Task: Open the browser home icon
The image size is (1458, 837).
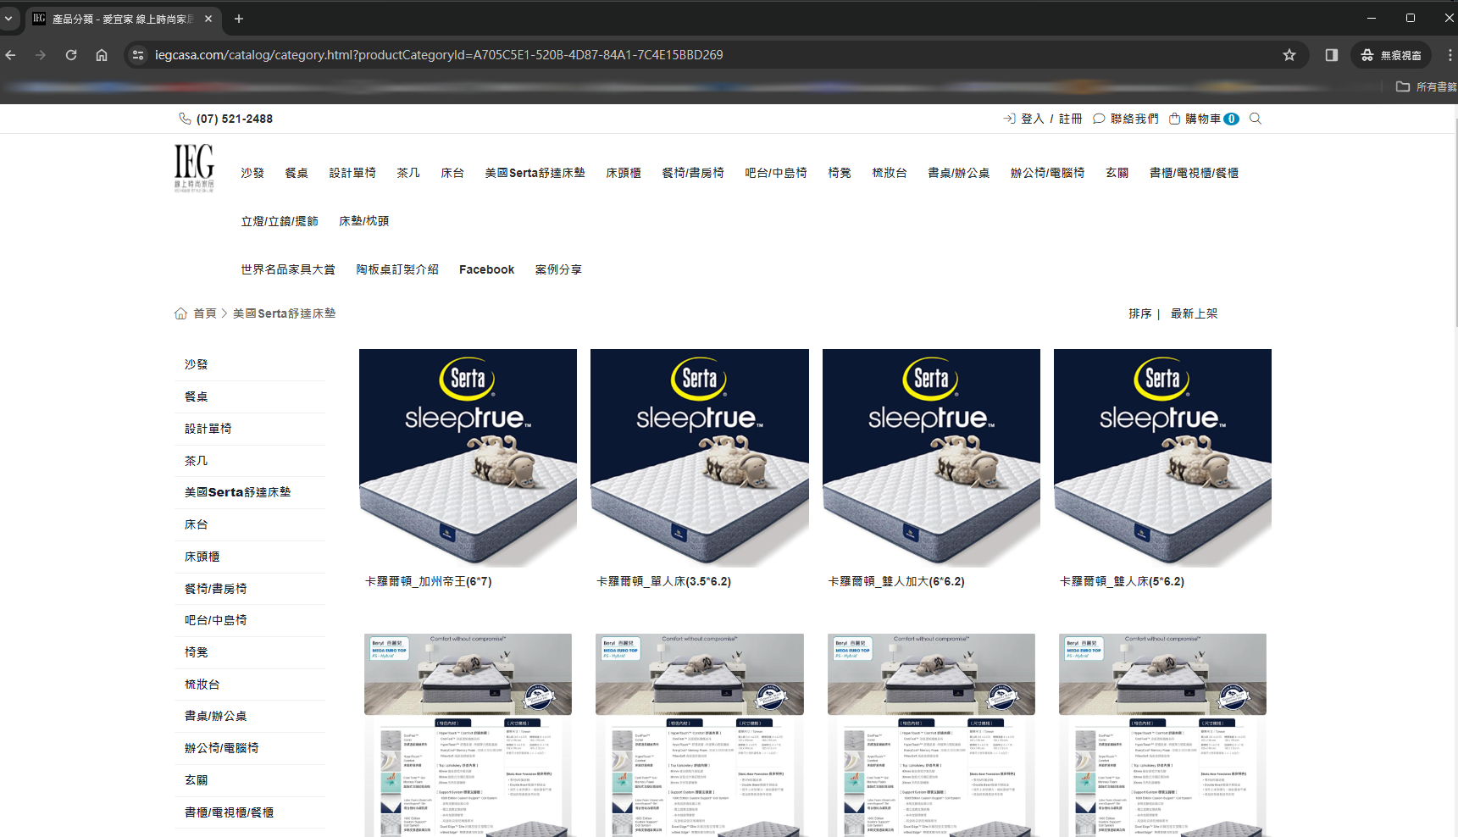Action: click(x=102, y=55)
